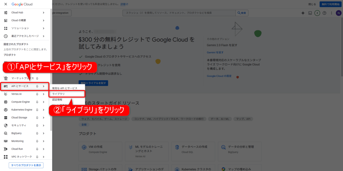Click the Vertex AI icon in sidebar
This screenshot has width=343, height=171.
pyautogui.click(x=6, y=94)
